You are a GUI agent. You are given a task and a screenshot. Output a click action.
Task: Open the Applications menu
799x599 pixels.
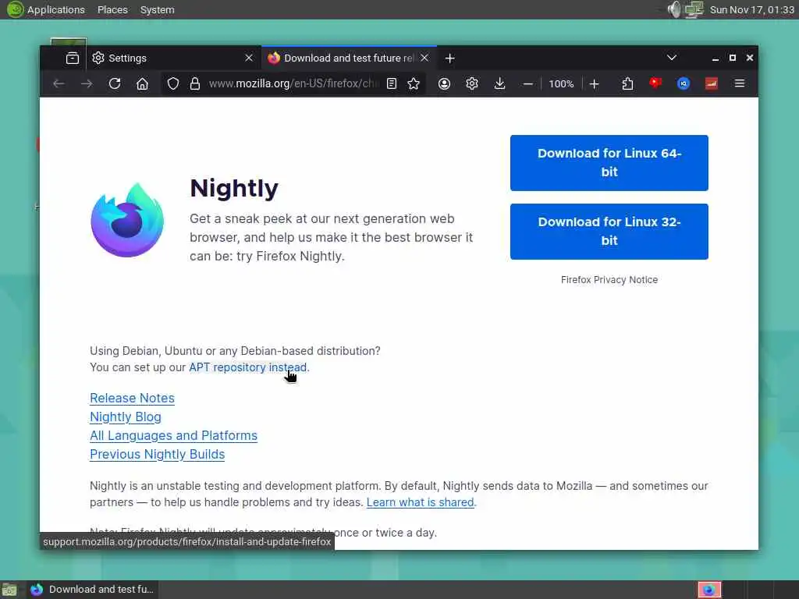(55, 9)
